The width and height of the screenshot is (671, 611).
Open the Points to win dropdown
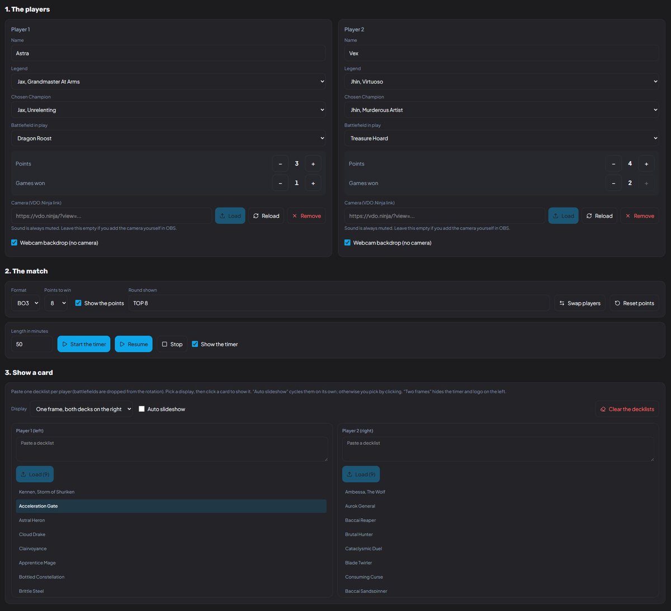(56, 303)
